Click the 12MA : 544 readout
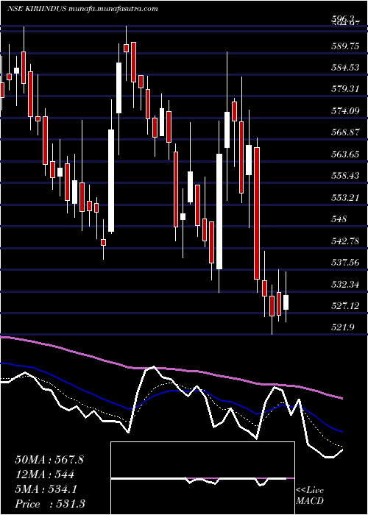Viewport: 368px width, 515px height. (44, 475)
